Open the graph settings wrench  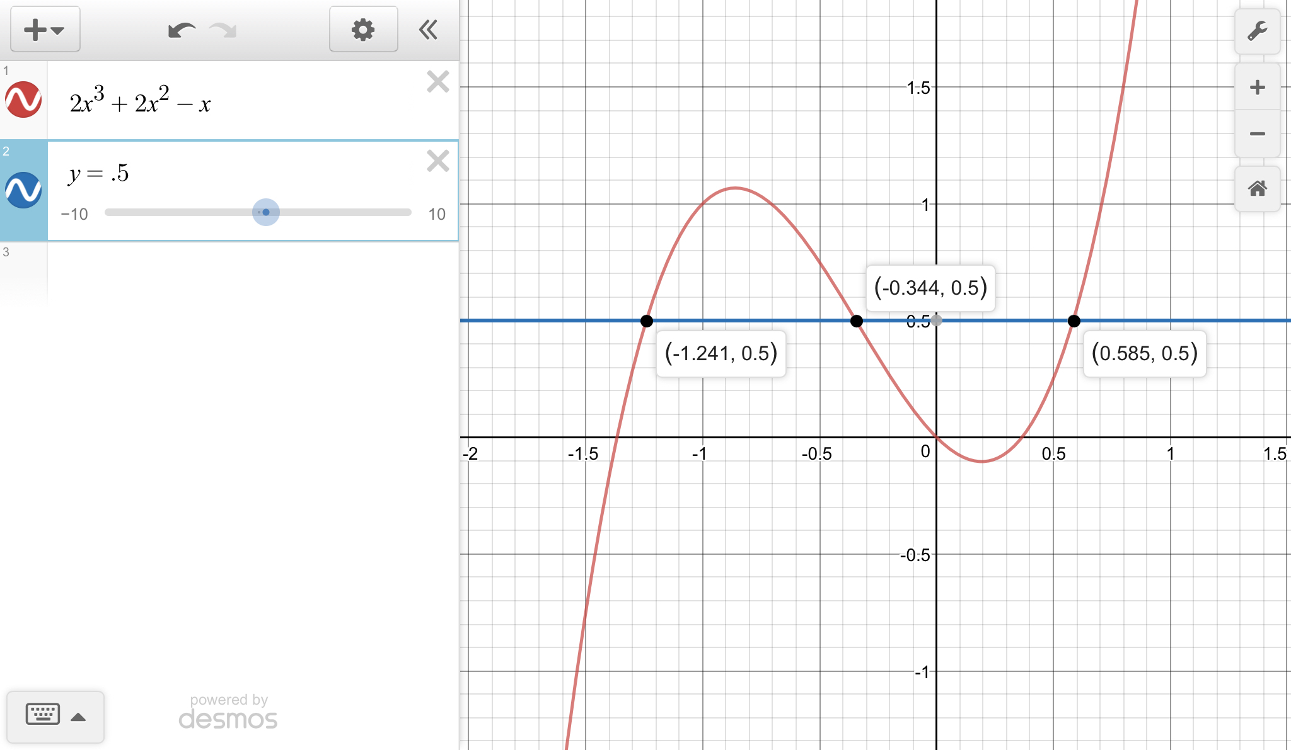1257,31
